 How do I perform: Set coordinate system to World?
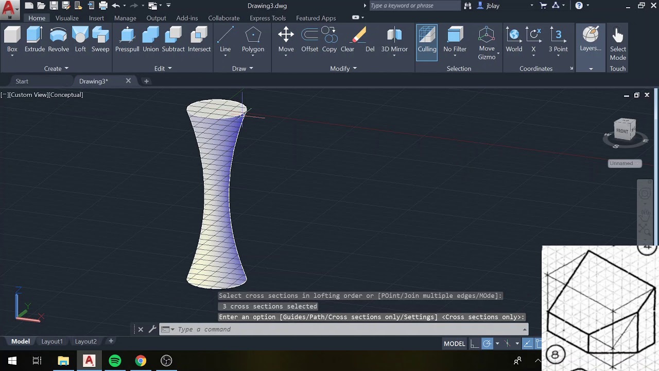tap(514, 40)
